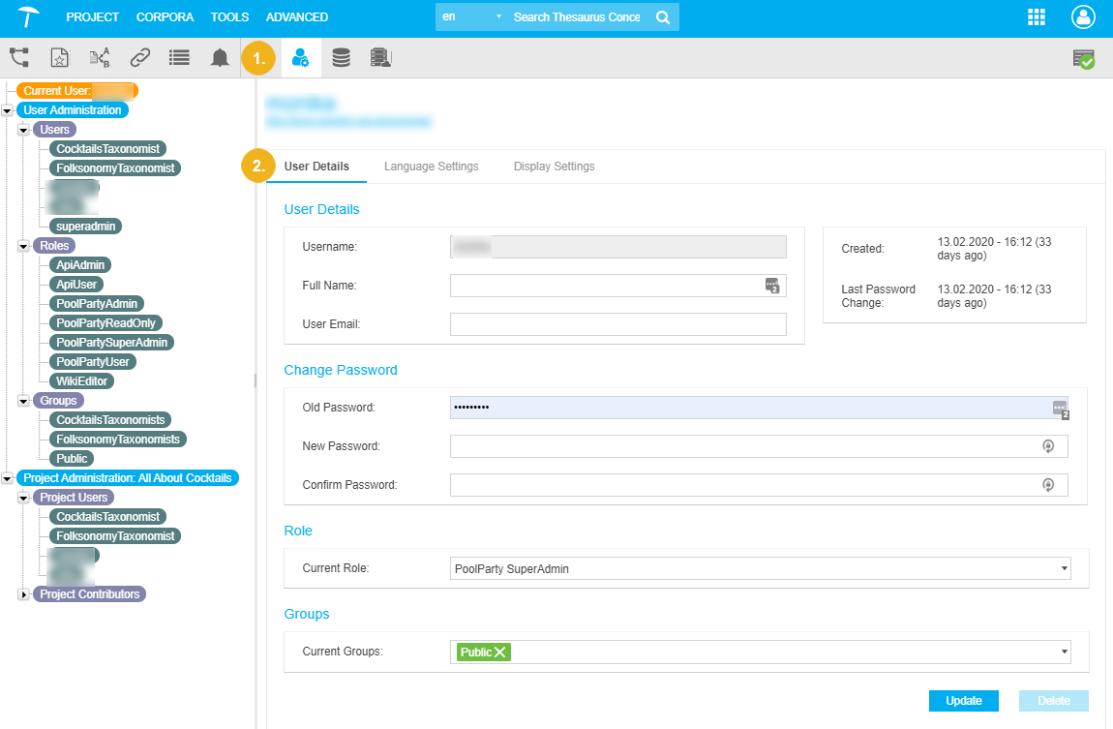Viewport: 1113px width, 729px height.
Task: Switch to the User Details tab
Action: [316, 167]
